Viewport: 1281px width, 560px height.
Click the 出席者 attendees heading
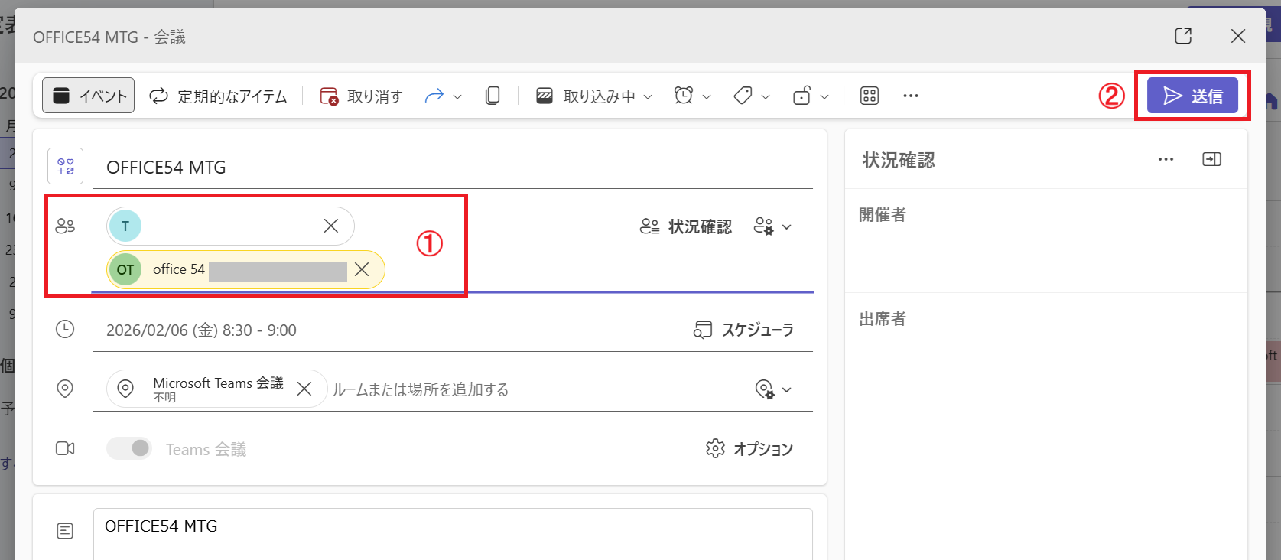coord(883,319)
